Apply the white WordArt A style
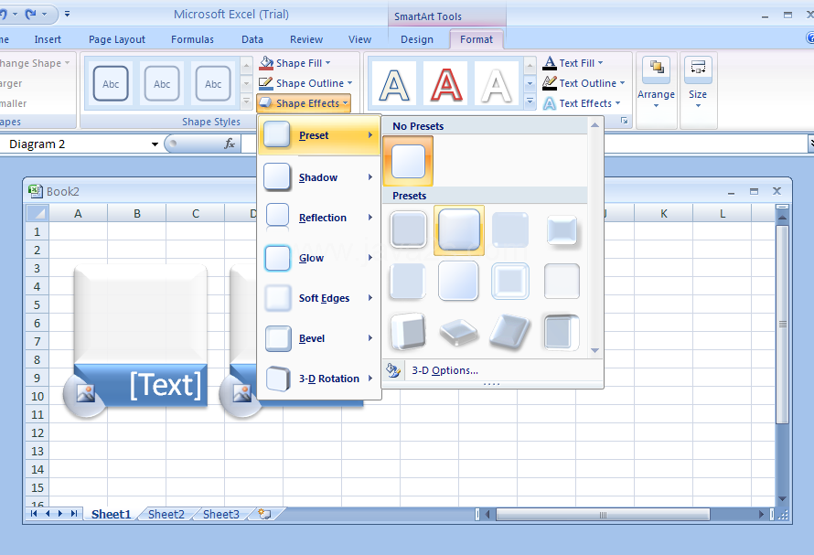The image size is (814, 555). [497, 83]
